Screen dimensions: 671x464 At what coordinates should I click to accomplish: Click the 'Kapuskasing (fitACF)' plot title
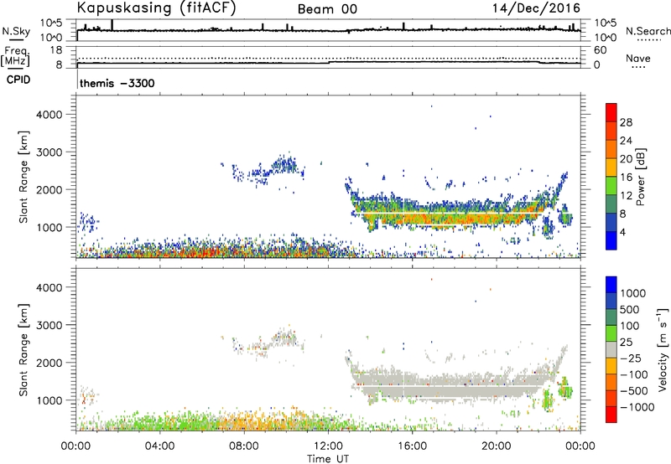[x=156, y=8]
